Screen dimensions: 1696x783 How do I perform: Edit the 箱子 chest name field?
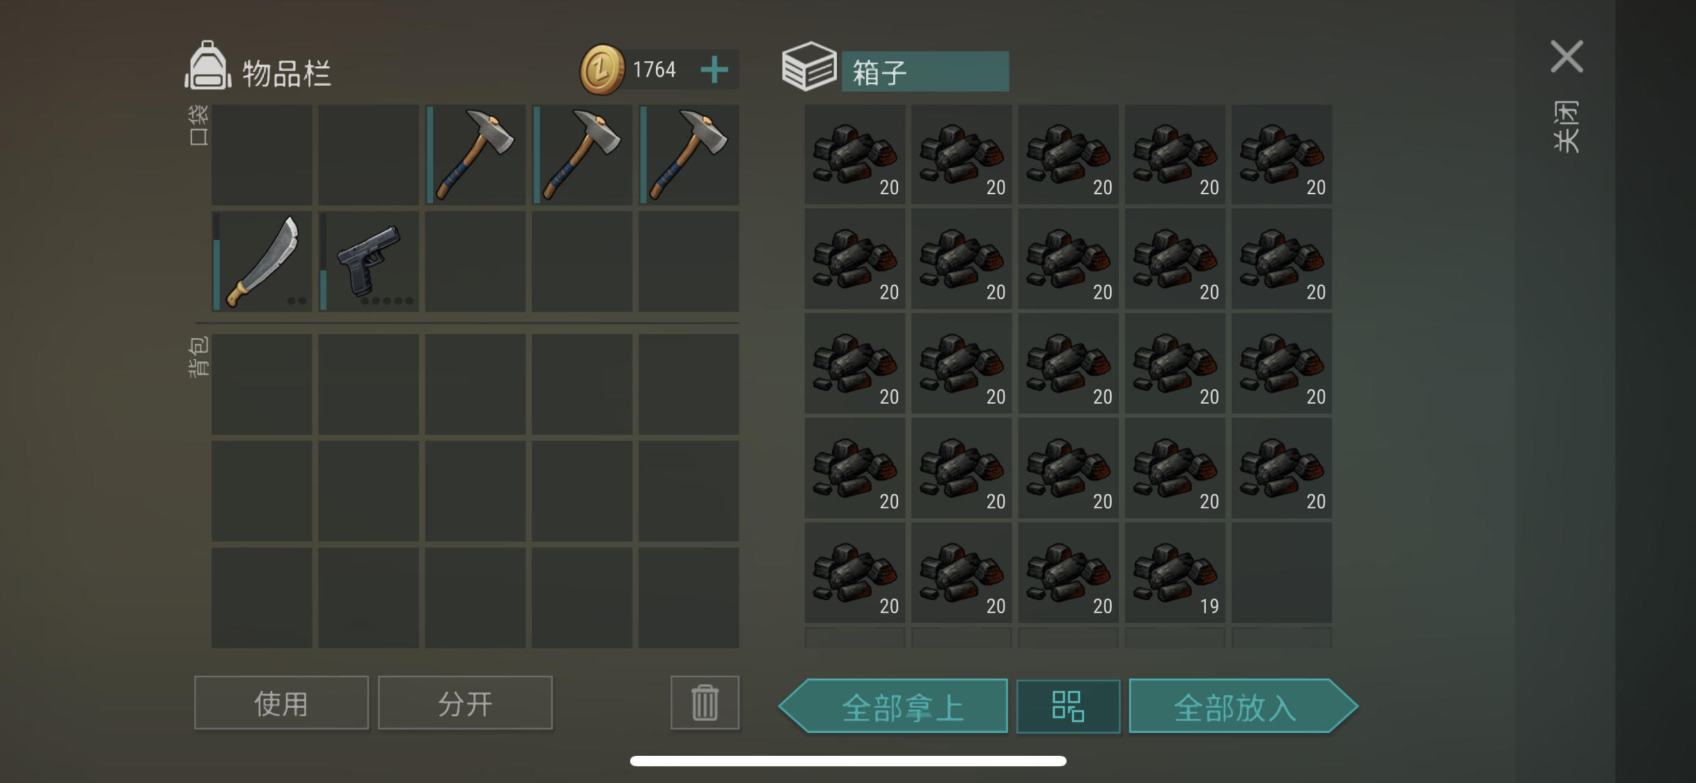[925, 71]
